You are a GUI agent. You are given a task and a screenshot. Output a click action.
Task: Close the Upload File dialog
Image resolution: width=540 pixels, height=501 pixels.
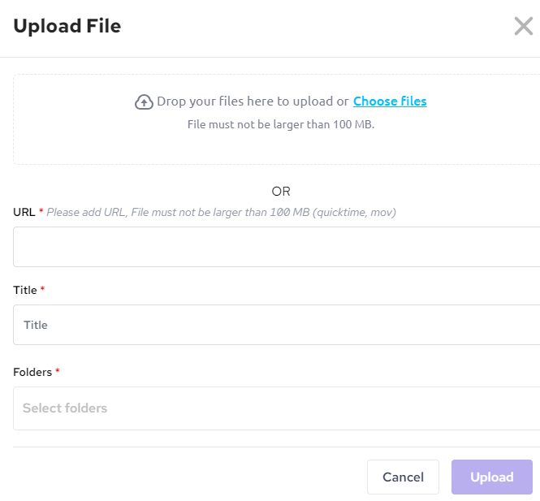point(523,26)
